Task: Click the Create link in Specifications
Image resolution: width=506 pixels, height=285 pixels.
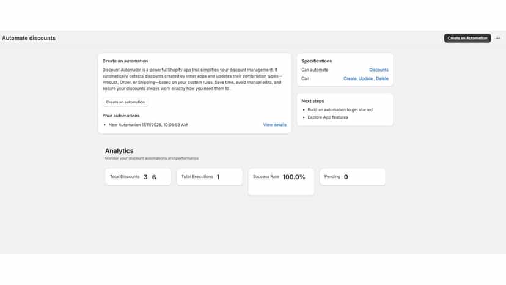Action: coord(350,78)
